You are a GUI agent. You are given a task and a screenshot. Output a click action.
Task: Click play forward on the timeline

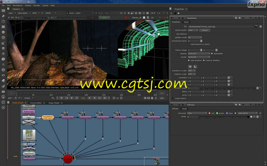coord(89,98)
